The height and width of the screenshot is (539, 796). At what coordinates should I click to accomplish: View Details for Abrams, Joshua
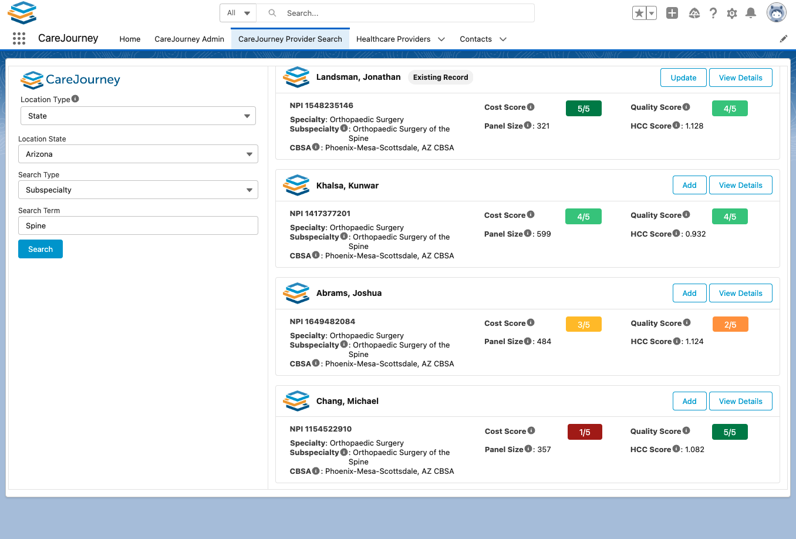[x=741, y=293]
